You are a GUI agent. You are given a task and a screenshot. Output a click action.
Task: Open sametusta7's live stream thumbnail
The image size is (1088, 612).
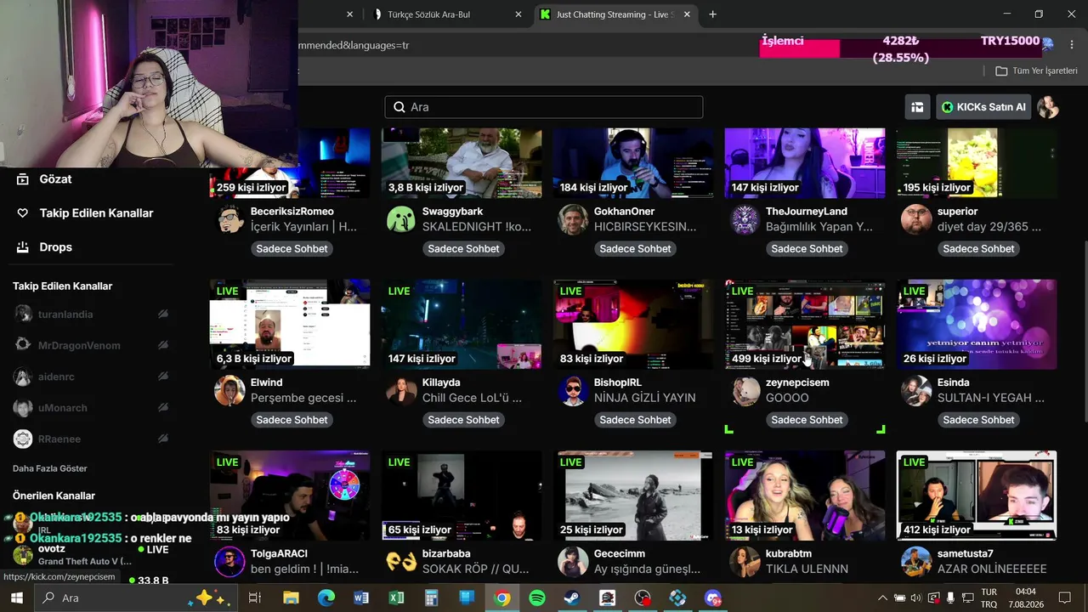pyautogui.click(x=977, y=496)
